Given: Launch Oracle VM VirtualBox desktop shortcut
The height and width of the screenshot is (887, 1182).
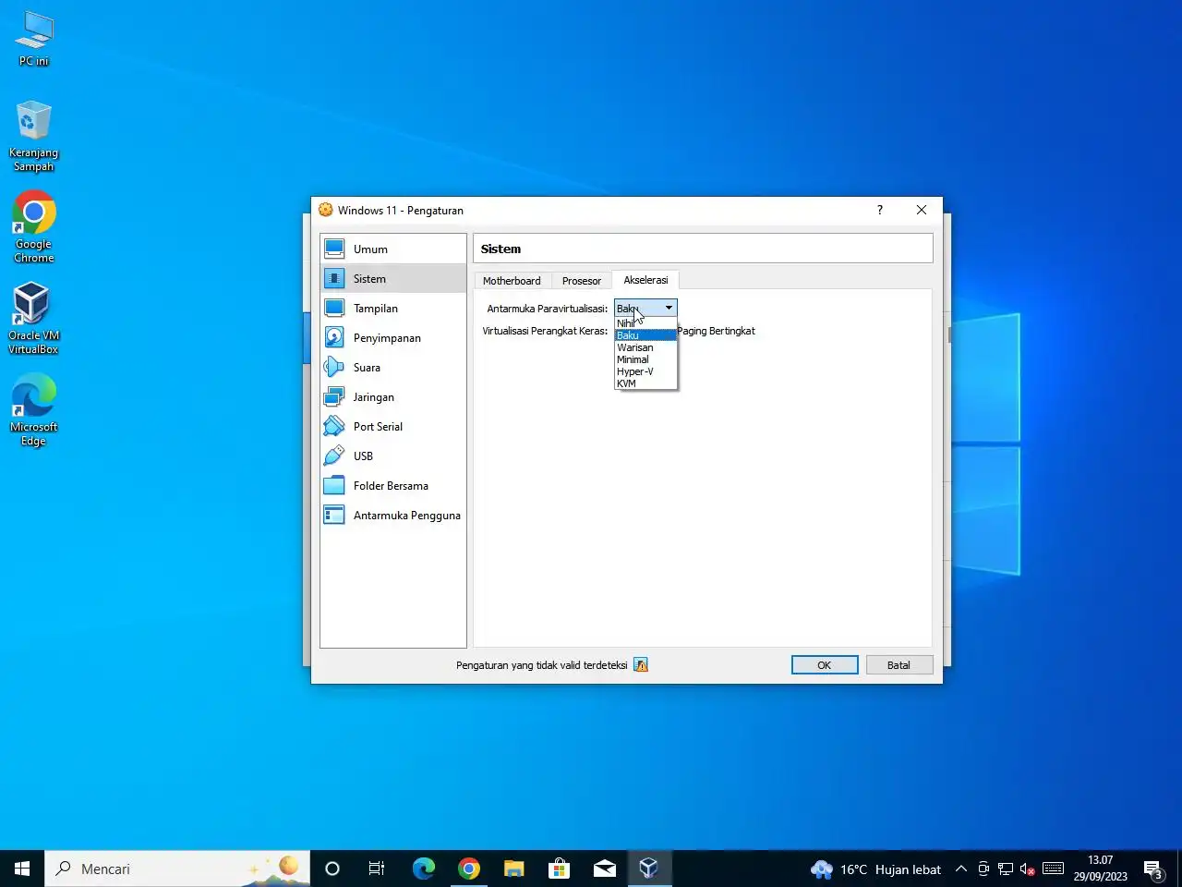Looking at the screenshot, I should click(x=34, y=319).
